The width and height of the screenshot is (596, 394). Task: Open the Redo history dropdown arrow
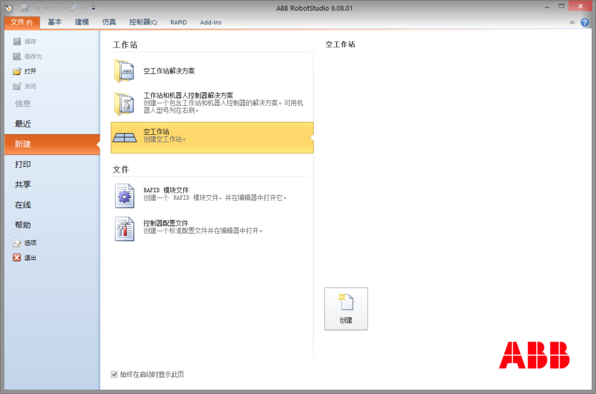point(65,8)
